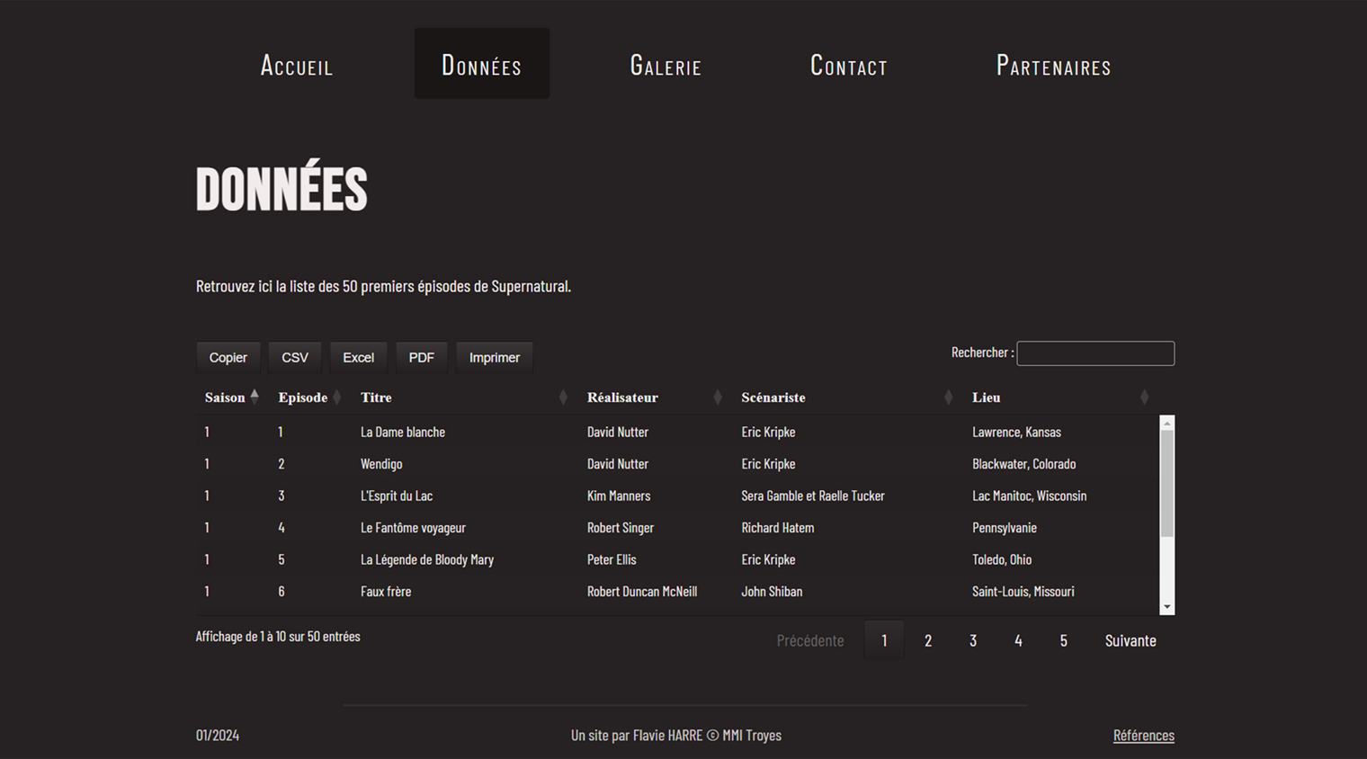This screenshot has width=1367, height=759.
Task: Click the Précédente pagination button
Action: point(810,640)
